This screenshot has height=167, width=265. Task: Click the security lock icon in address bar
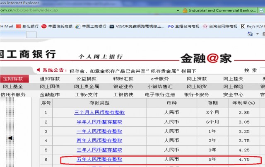tap(185, 10)
